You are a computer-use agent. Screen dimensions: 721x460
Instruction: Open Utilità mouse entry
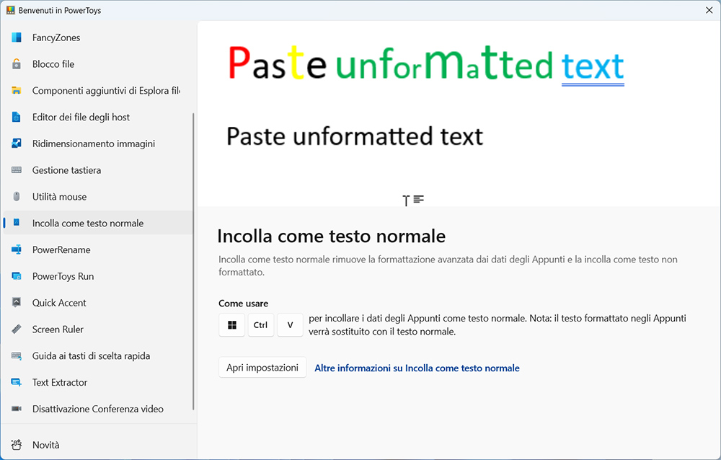[97, 197]
